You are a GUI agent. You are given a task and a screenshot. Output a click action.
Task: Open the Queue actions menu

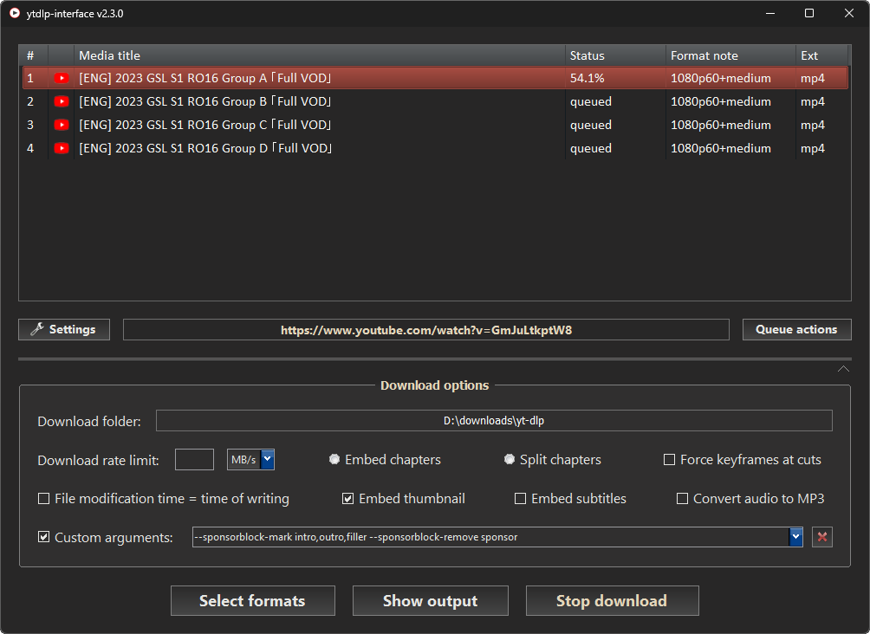click(x=796, y=328)
